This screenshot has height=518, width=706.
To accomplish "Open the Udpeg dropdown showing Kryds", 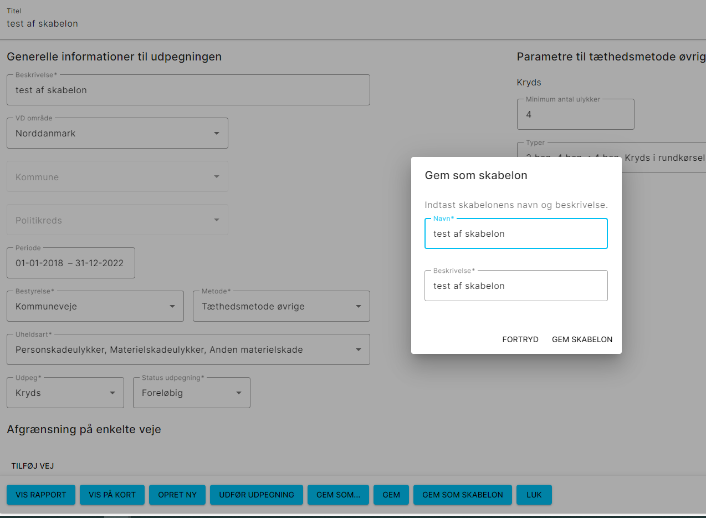I will [65, 393].
